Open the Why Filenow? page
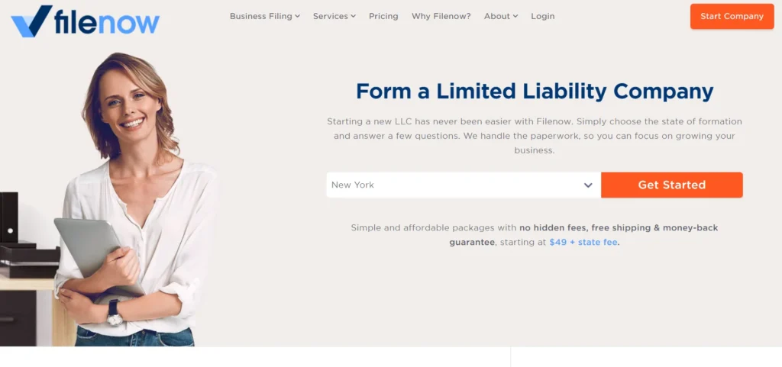 441,16
